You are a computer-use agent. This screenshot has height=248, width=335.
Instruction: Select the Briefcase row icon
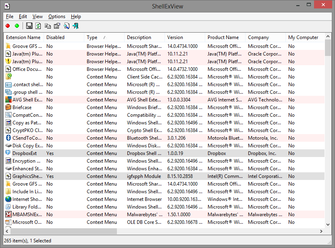(8, 107)
